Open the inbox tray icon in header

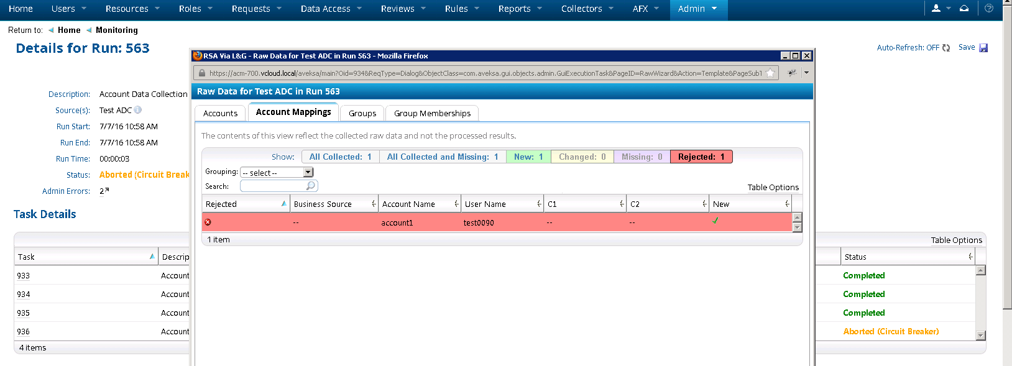pos(964,9)
